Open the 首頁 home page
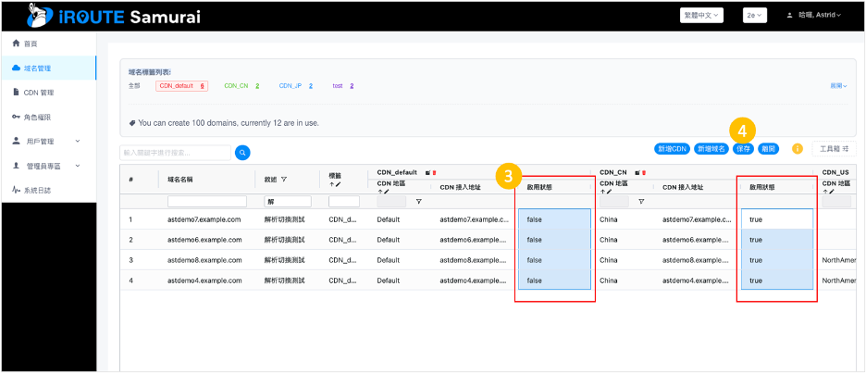This screenshot has height=374, width=866. coord(31,44)
